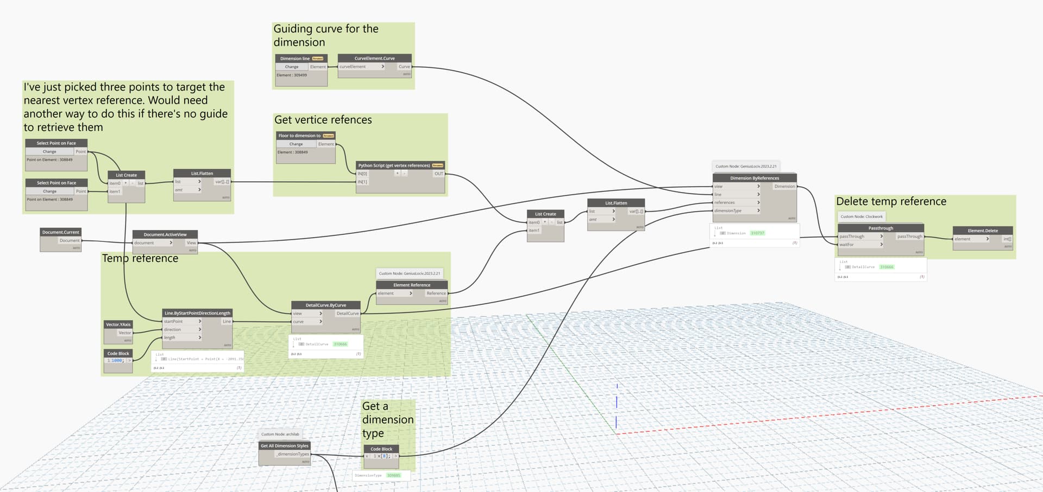Select the Element.Delete node header
1043x492 pixels.
pos(983,231)
